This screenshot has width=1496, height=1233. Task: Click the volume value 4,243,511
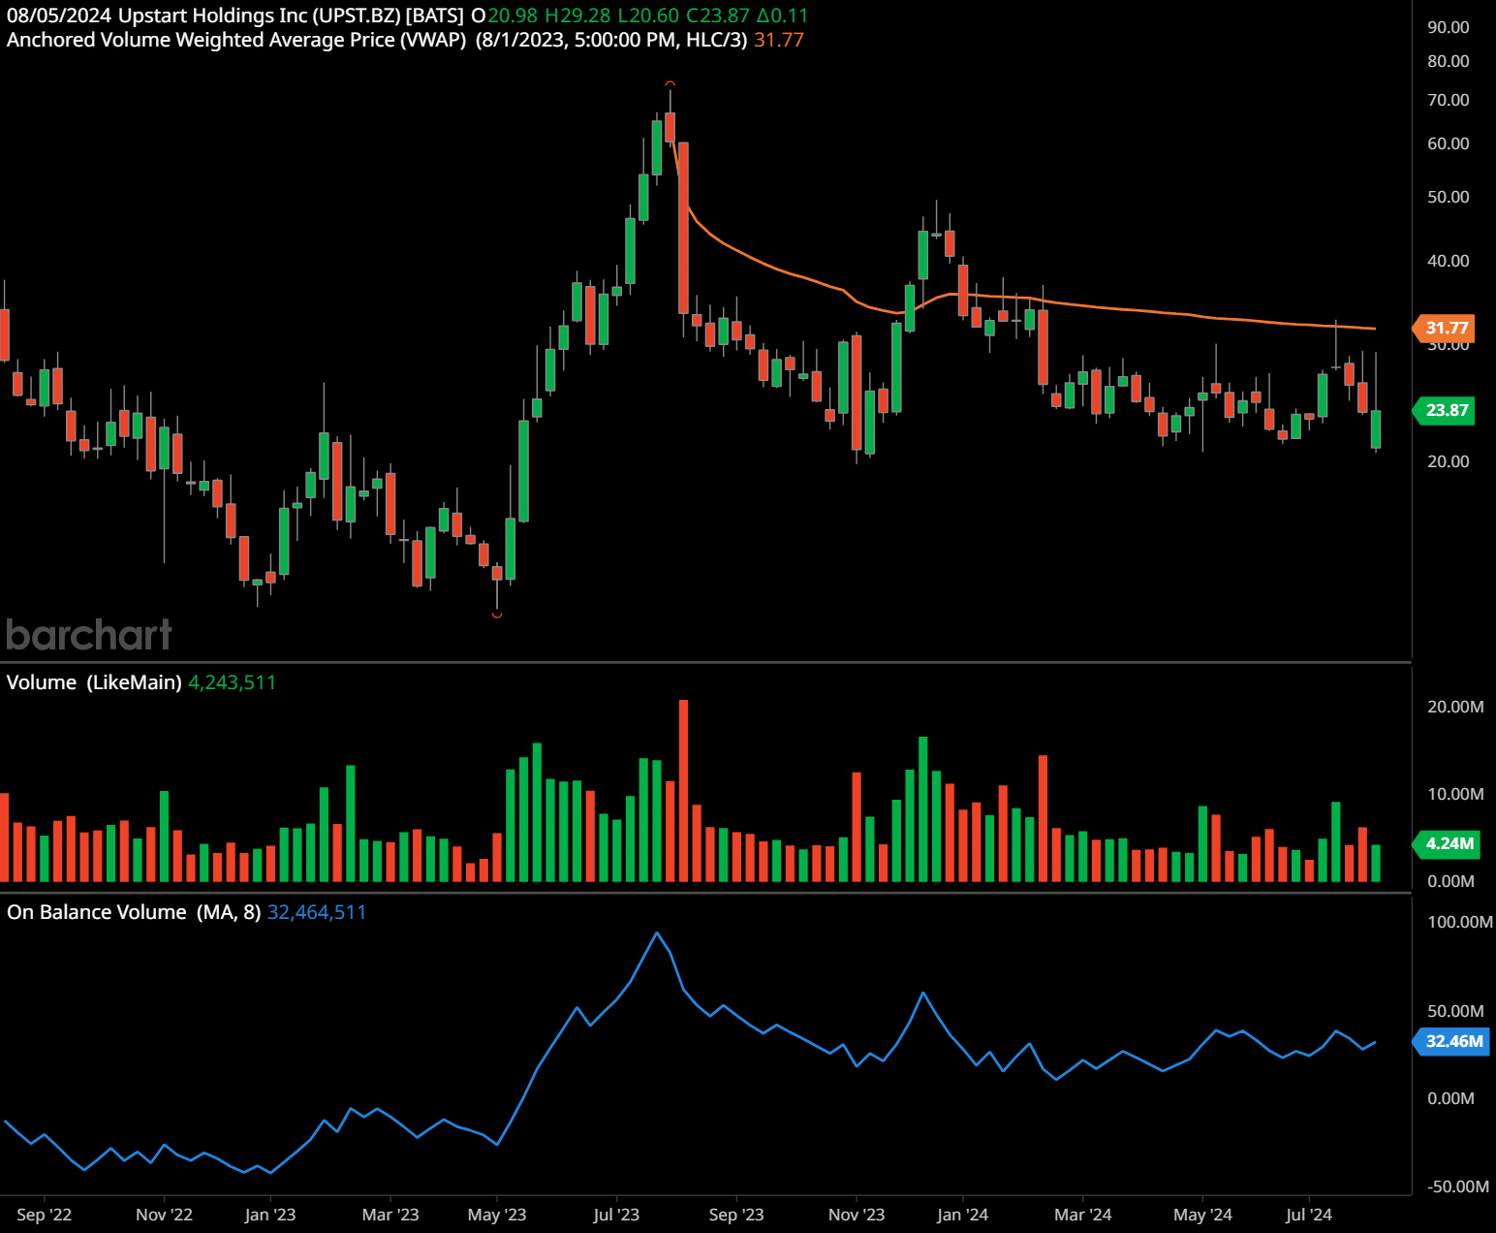click(x=233, y=682)
